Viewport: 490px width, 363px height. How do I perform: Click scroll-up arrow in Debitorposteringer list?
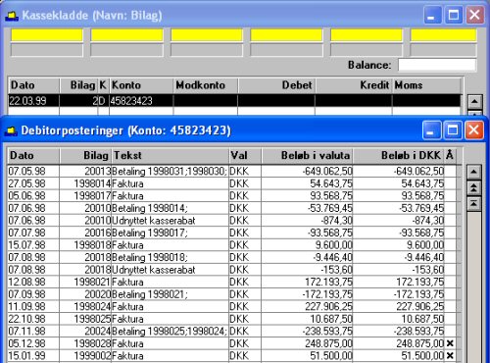(x=474, y=172)
